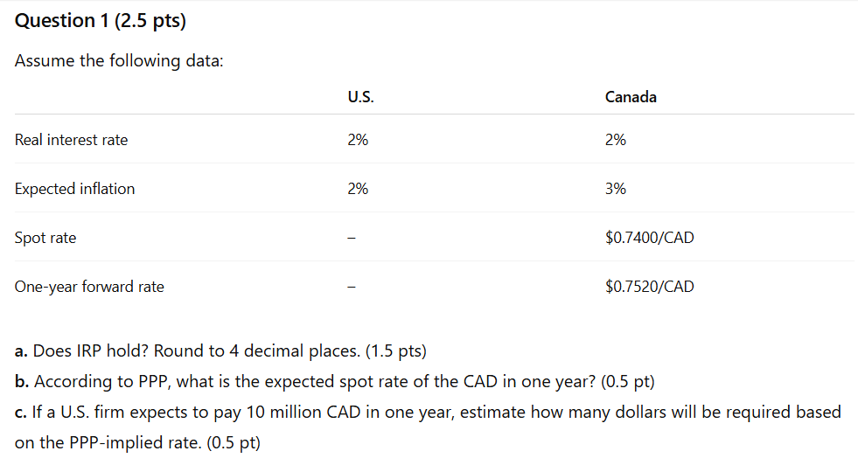This screenshot has width=858, height=465.
Task: Click the U.S. forward rate dash cell
Action: (351, 287)
